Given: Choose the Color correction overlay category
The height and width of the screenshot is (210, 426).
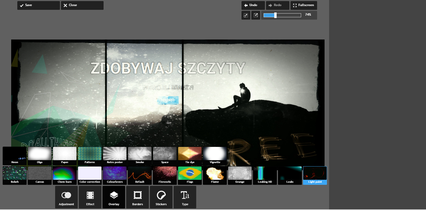Looking at the screenshot, I should tap(90, 176).
